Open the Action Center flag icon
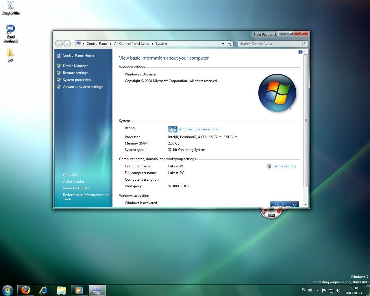The height and width of the screenshot is (296, 370). coord(324,290)
